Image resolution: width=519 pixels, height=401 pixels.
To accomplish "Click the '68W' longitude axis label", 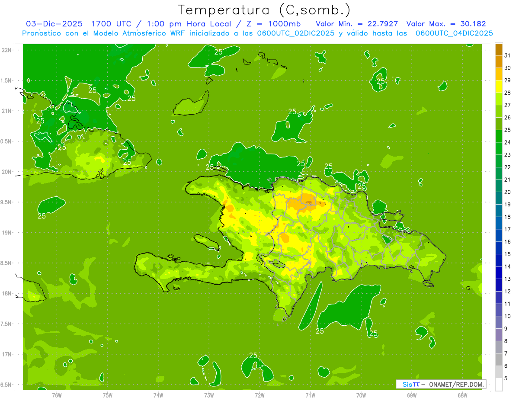I will [462, 395].
